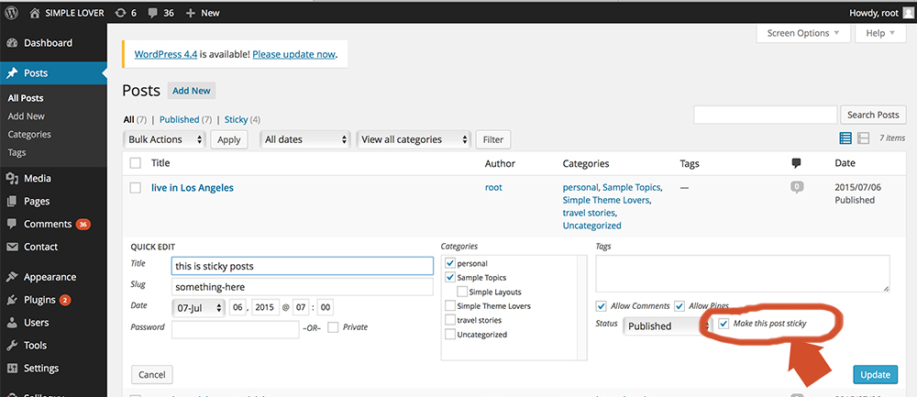Open the Status dropdown showing Published
The image size is (917, 397).
[x=666, y=326]
